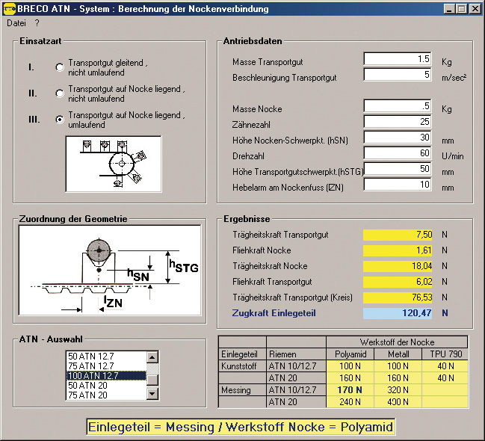Image resolution: width=485 pixels, height=441 pixels.
Task: Select option I. Transportgut gleitend, nicht umlaufend
Action: [60, 67]
